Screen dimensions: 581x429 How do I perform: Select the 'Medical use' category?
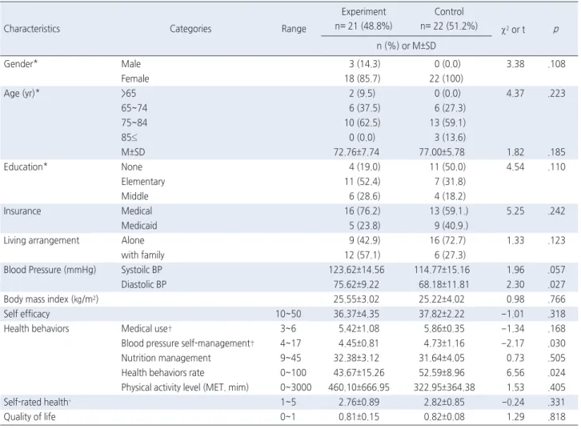[145, 329]
